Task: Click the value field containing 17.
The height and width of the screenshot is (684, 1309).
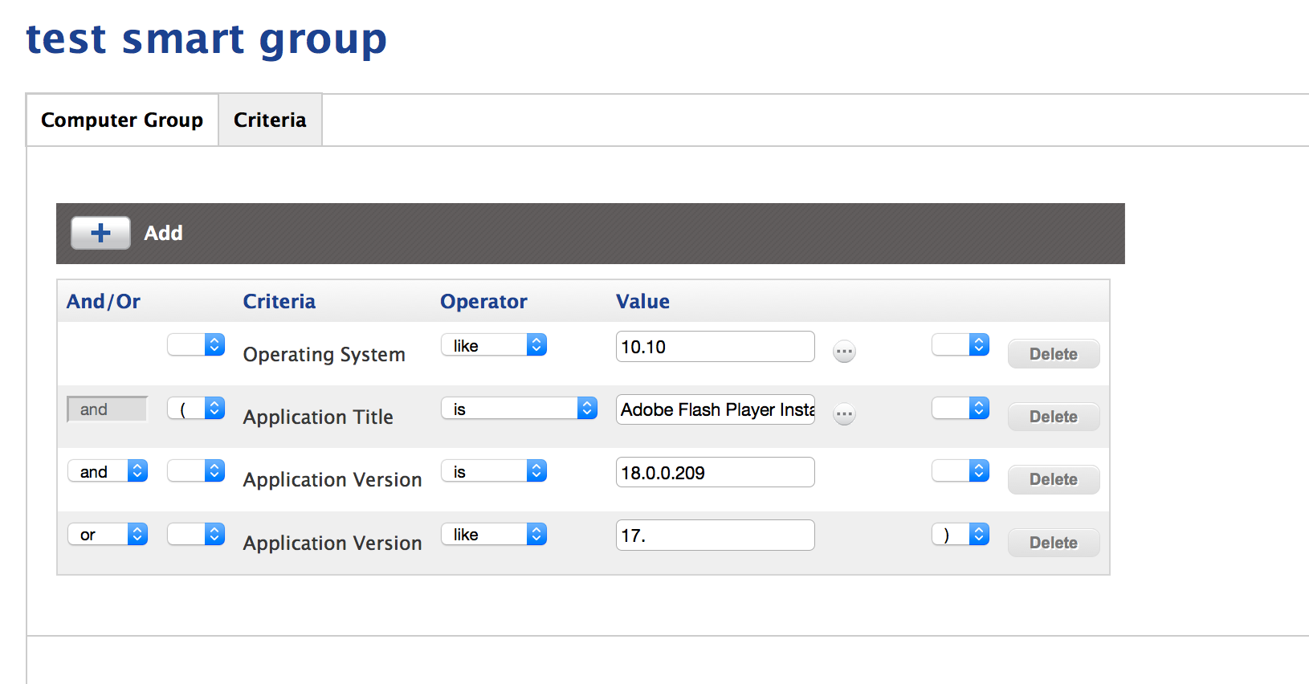Action: click(x=716, y=535)
